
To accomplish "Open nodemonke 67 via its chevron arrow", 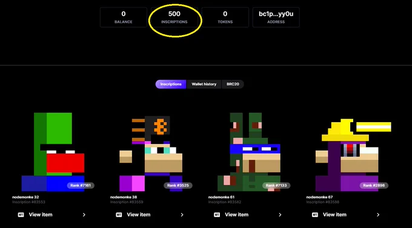I will pos(378,215).
